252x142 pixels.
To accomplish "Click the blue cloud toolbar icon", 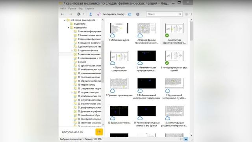I will [x=130, y=14].
